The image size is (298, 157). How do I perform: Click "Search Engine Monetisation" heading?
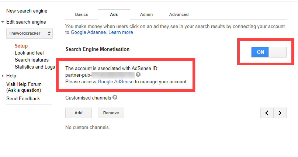pos(97,49)
